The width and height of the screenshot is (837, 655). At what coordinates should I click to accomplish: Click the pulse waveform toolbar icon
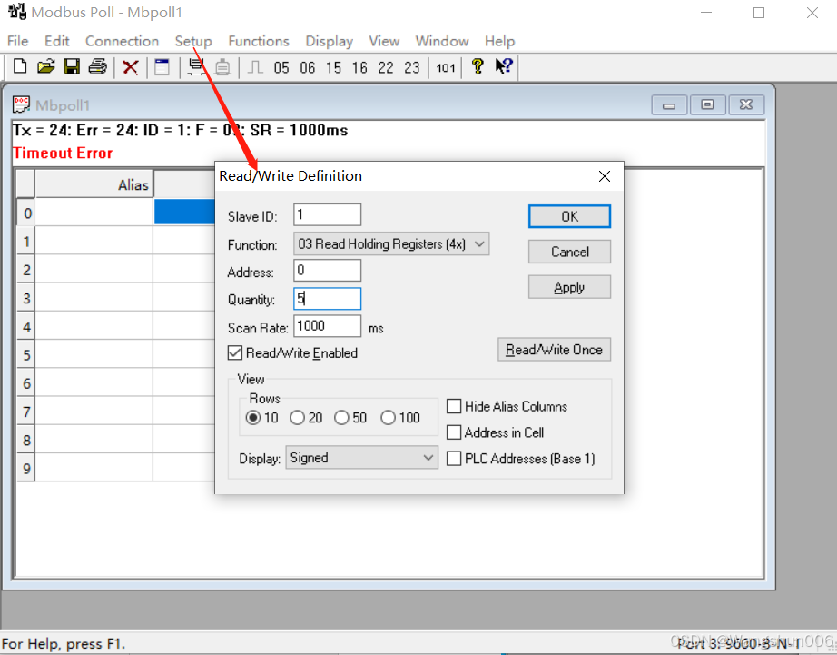(255, 67)
